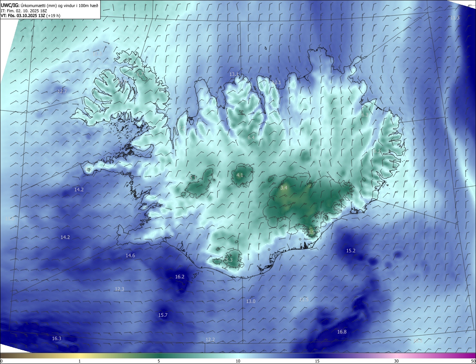Click the map title "UWC/IG: Úrkomumætti (mm)"
This screenshot has height=364, width=476.
[x=29, y=5]
